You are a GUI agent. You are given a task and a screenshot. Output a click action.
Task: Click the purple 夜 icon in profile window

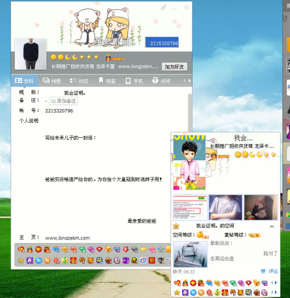pos(30,260)
